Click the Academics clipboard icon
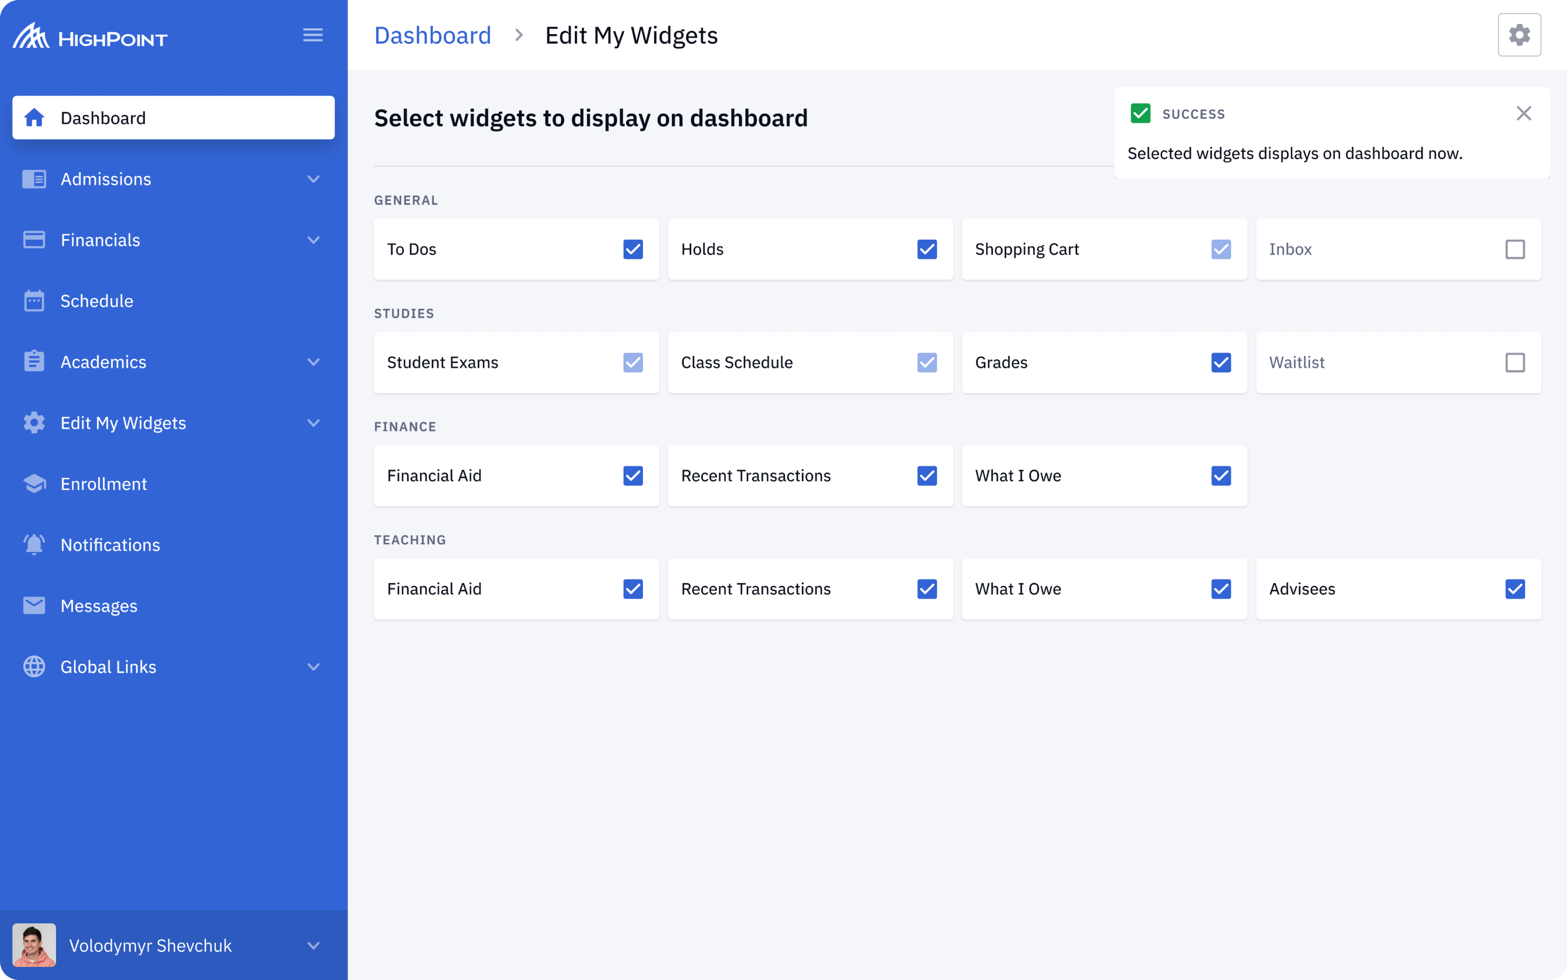The width and height of the screenshot is (1567, 980). tap(34, 361)
